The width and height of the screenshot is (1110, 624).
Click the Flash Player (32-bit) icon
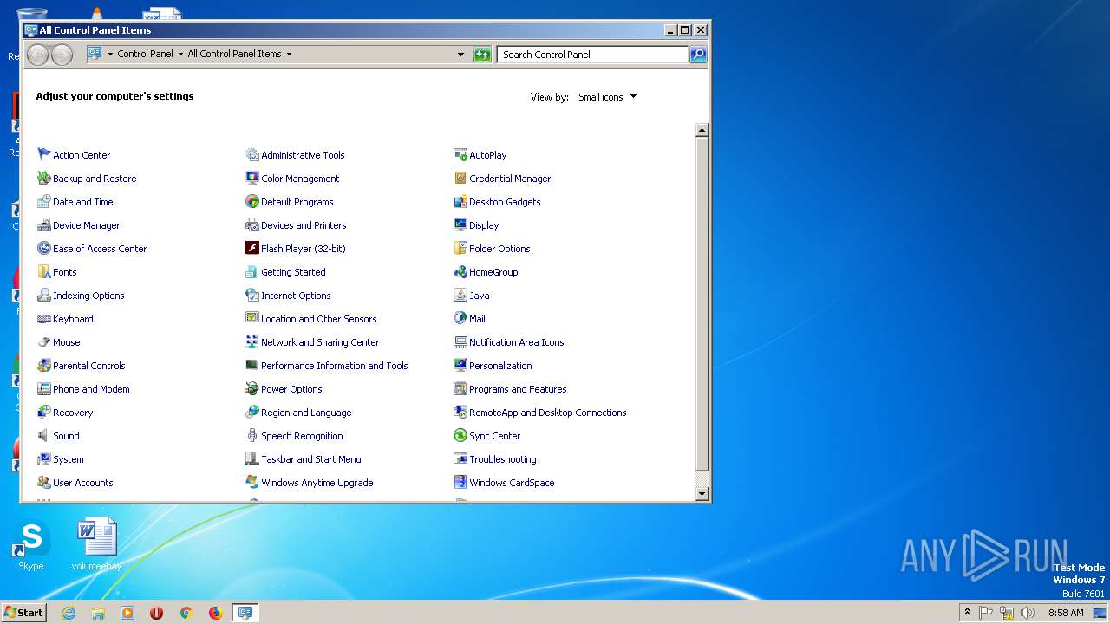(x=252, y=249)
